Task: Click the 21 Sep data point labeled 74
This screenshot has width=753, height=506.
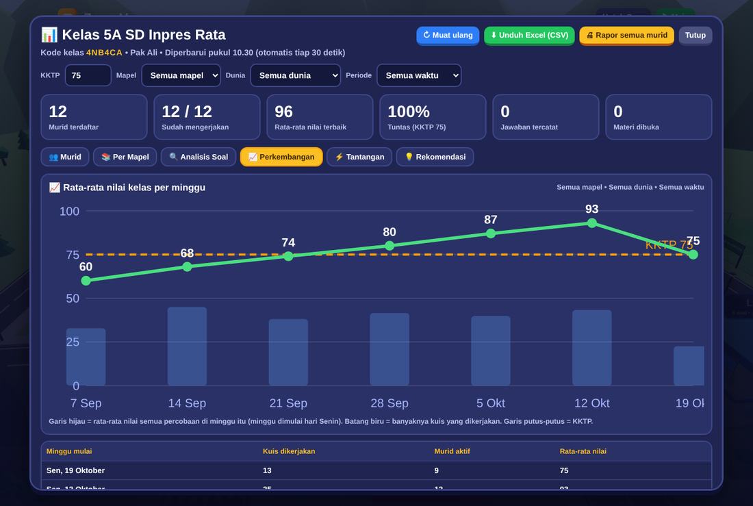Action: click(x=288, y=256)
